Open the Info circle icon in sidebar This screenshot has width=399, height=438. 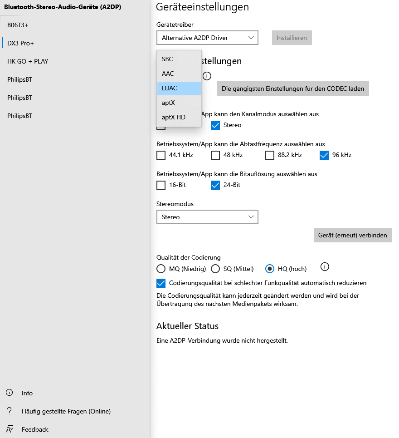[9, 393]
